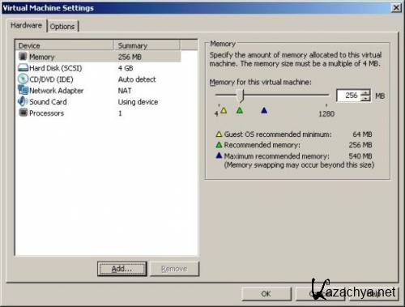The width and height of the screenshot is (405, 307).
Task: Select the CD/DVD (IDE) row
Action: (x=99, y=79)
